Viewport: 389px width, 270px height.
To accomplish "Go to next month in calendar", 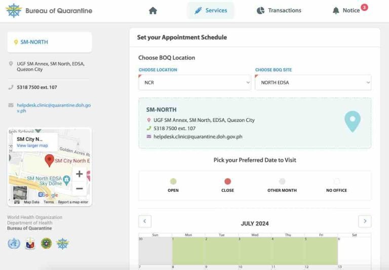I will click(x=364, y=221).
